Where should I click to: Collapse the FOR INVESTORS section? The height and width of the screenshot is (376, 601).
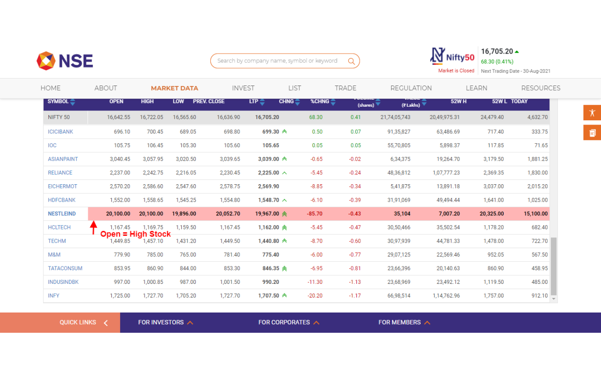coord(190,322)
